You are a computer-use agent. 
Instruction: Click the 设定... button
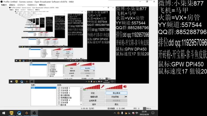(94, 93)
